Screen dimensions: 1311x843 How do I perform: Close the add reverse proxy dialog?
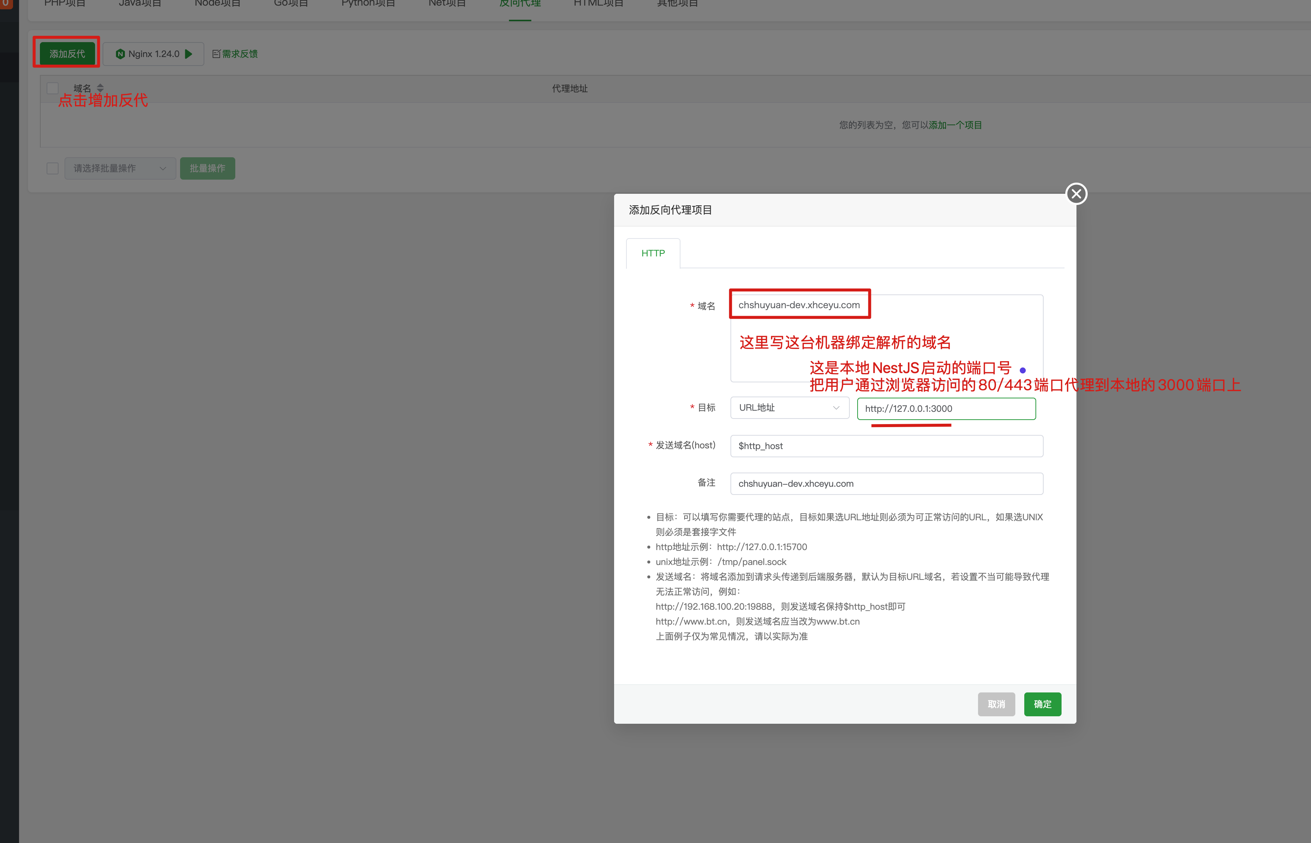[1076, 193]
